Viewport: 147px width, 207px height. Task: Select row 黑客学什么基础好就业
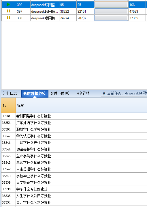point(74,163)
